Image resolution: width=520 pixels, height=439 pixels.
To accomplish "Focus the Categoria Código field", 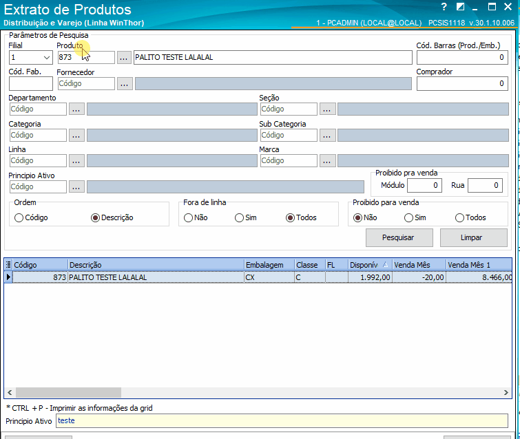I will 38,135.
